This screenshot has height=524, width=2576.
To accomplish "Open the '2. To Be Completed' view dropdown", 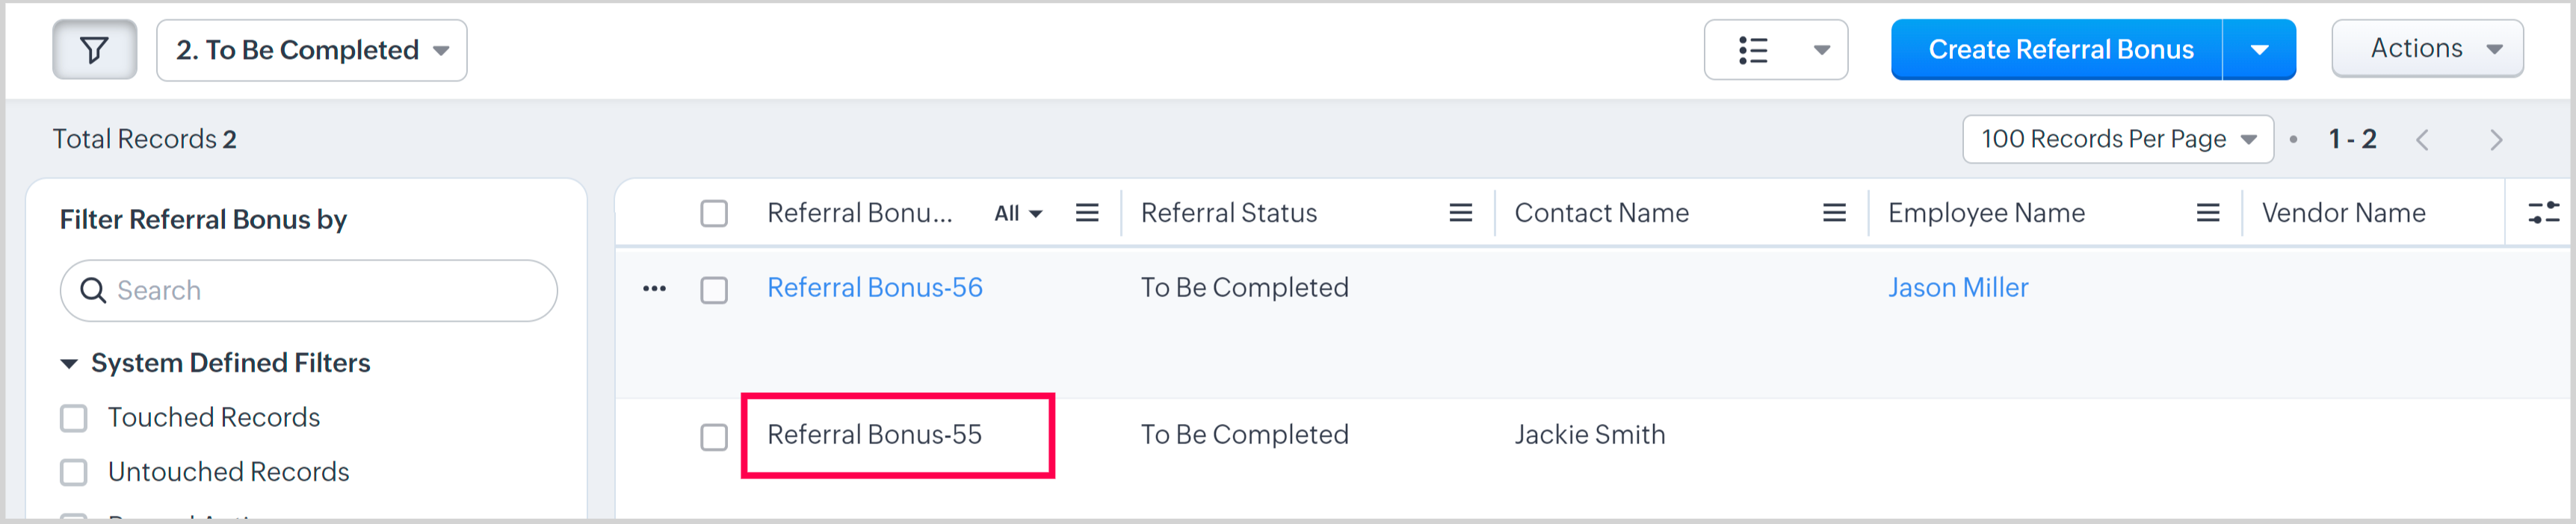I will (311, 50).
